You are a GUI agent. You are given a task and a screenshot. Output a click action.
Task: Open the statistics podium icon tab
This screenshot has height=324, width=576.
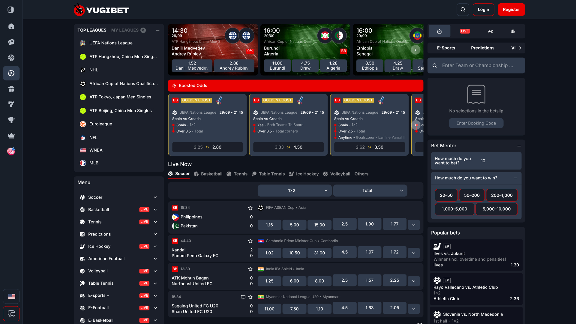point(513,31)
